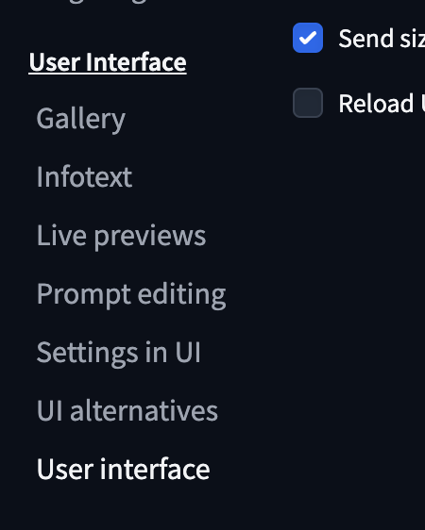Click the white checkmark inside the blue box
This screenshot has width=425, height=530.
(x=308, y=38)
